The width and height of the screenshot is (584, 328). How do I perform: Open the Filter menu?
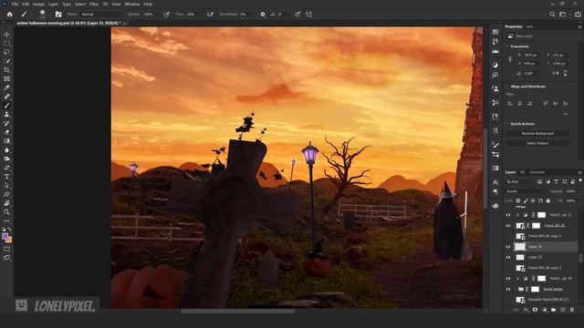click(94, 4)
